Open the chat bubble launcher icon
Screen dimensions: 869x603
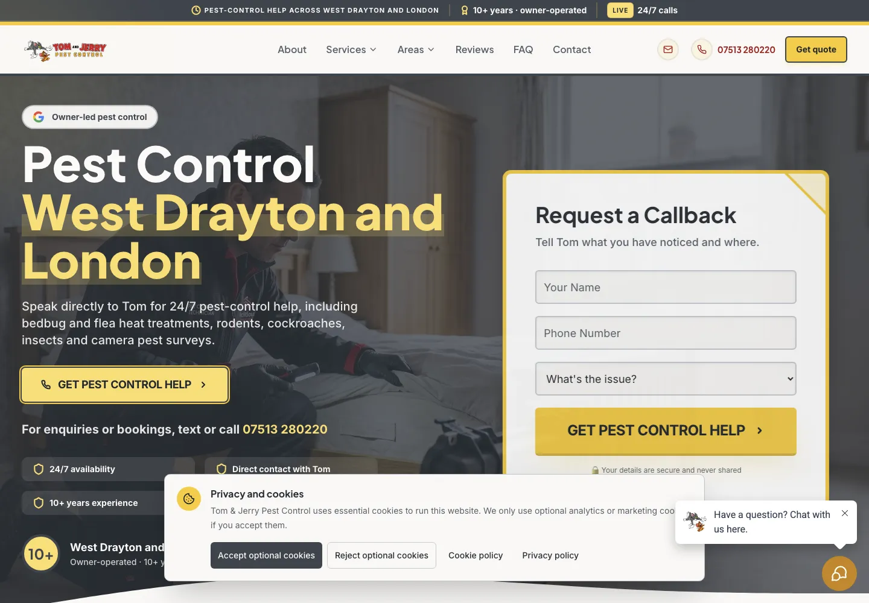839,573
